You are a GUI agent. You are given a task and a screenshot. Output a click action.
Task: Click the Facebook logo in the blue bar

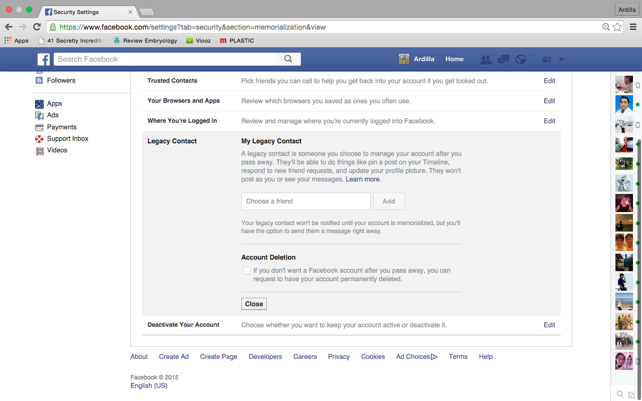pos(44,59)
